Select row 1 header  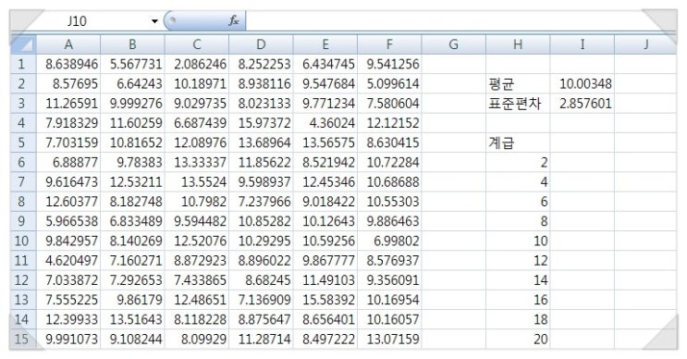click(23, 64)
